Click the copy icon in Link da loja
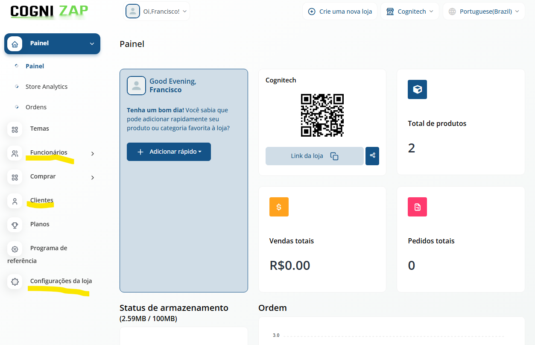 (334, 156)
